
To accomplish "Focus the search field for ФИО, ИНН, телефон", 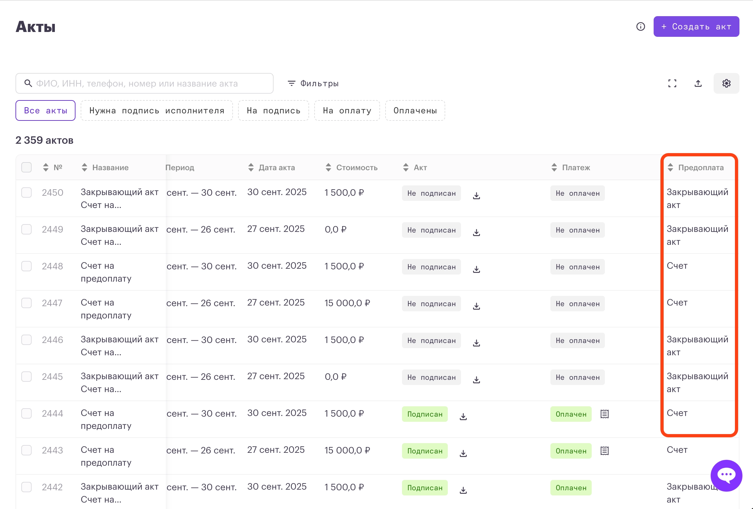I will [145, 83].
